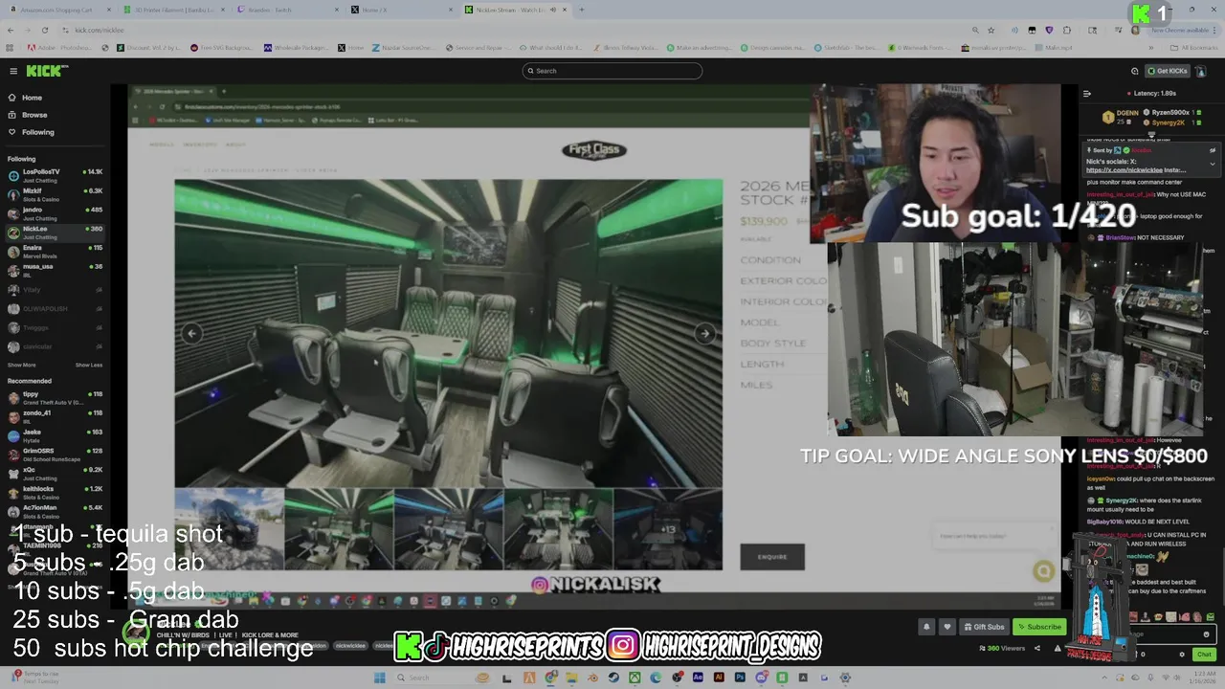The height and width of the screenshot is (689, 1225).
Task: Click the share stream icon
Action: 1037,648
